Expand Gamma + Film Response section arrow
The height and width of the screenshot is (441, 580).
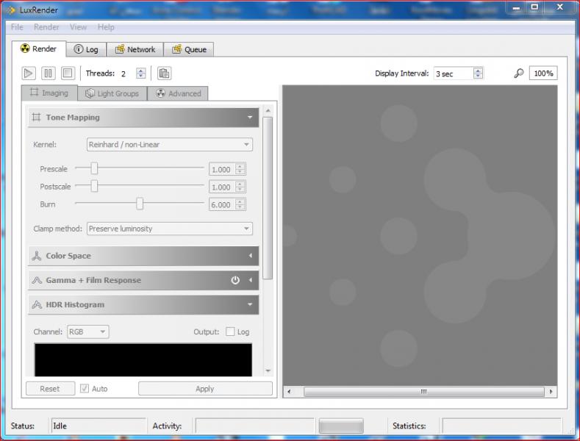click(x=251, y=281)
